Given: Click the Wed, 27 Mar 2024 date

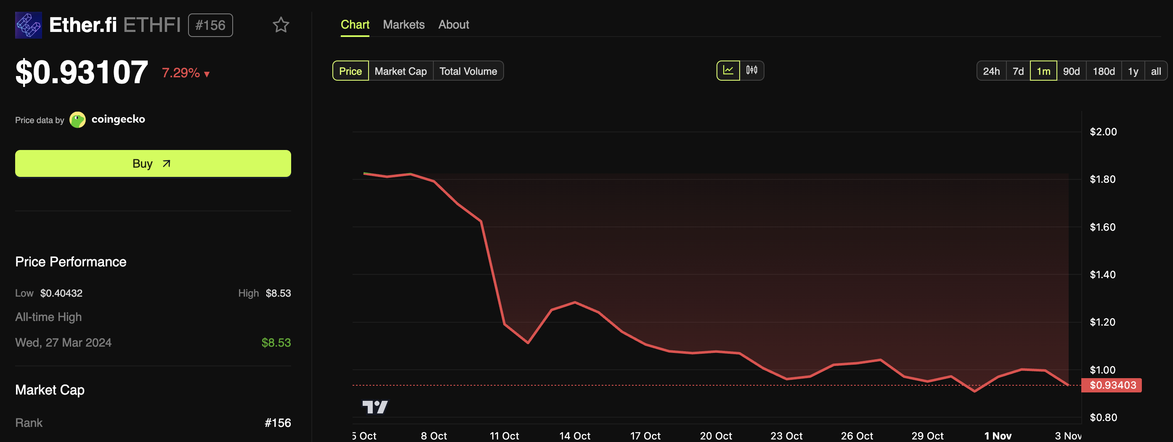Looking at the screenshot, I should tap(63, 342).
